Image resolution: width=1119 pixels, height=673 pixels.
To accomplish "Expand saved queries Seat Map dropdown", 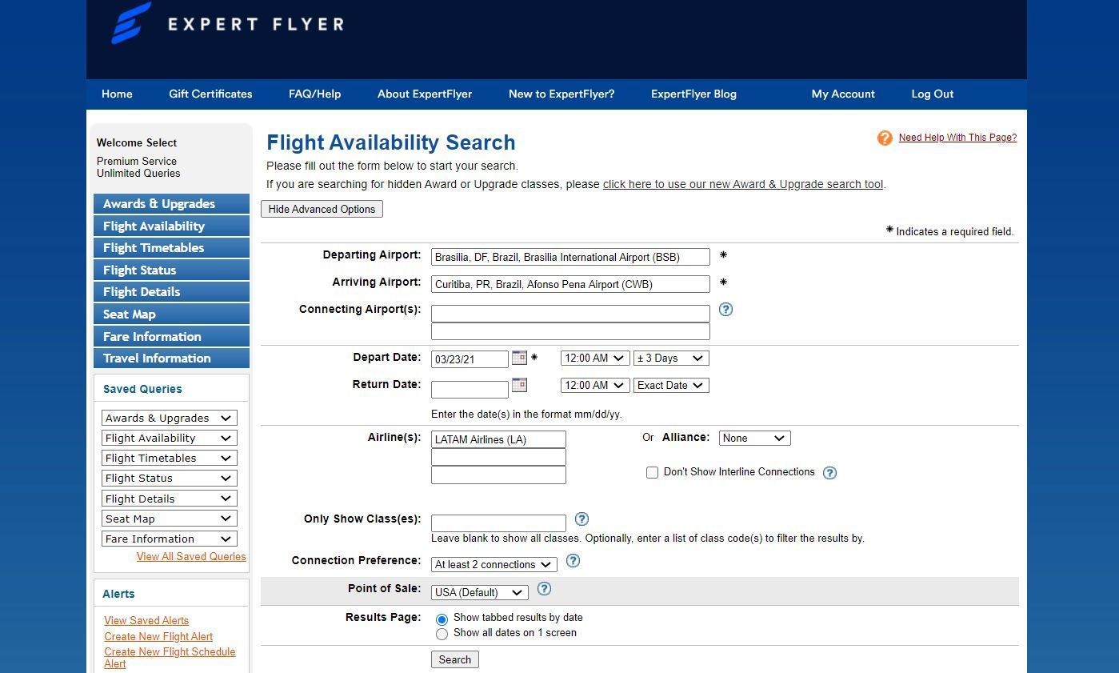I will point(170,519).
